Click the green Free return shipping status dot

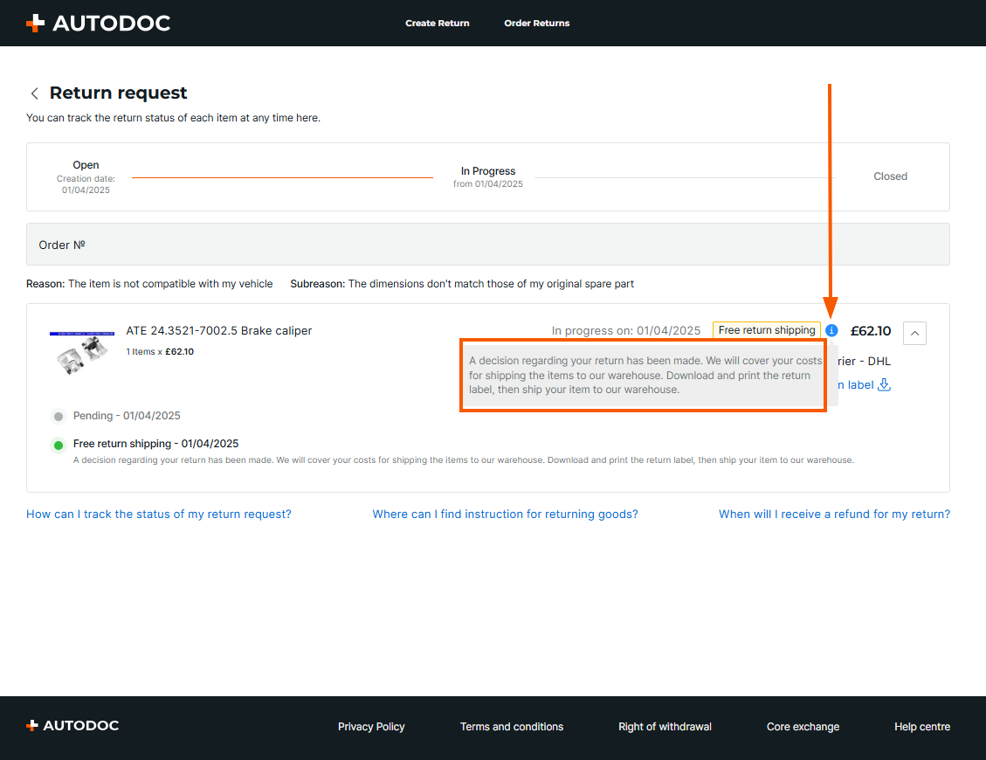pyautogui.click(x=59, y=445)
